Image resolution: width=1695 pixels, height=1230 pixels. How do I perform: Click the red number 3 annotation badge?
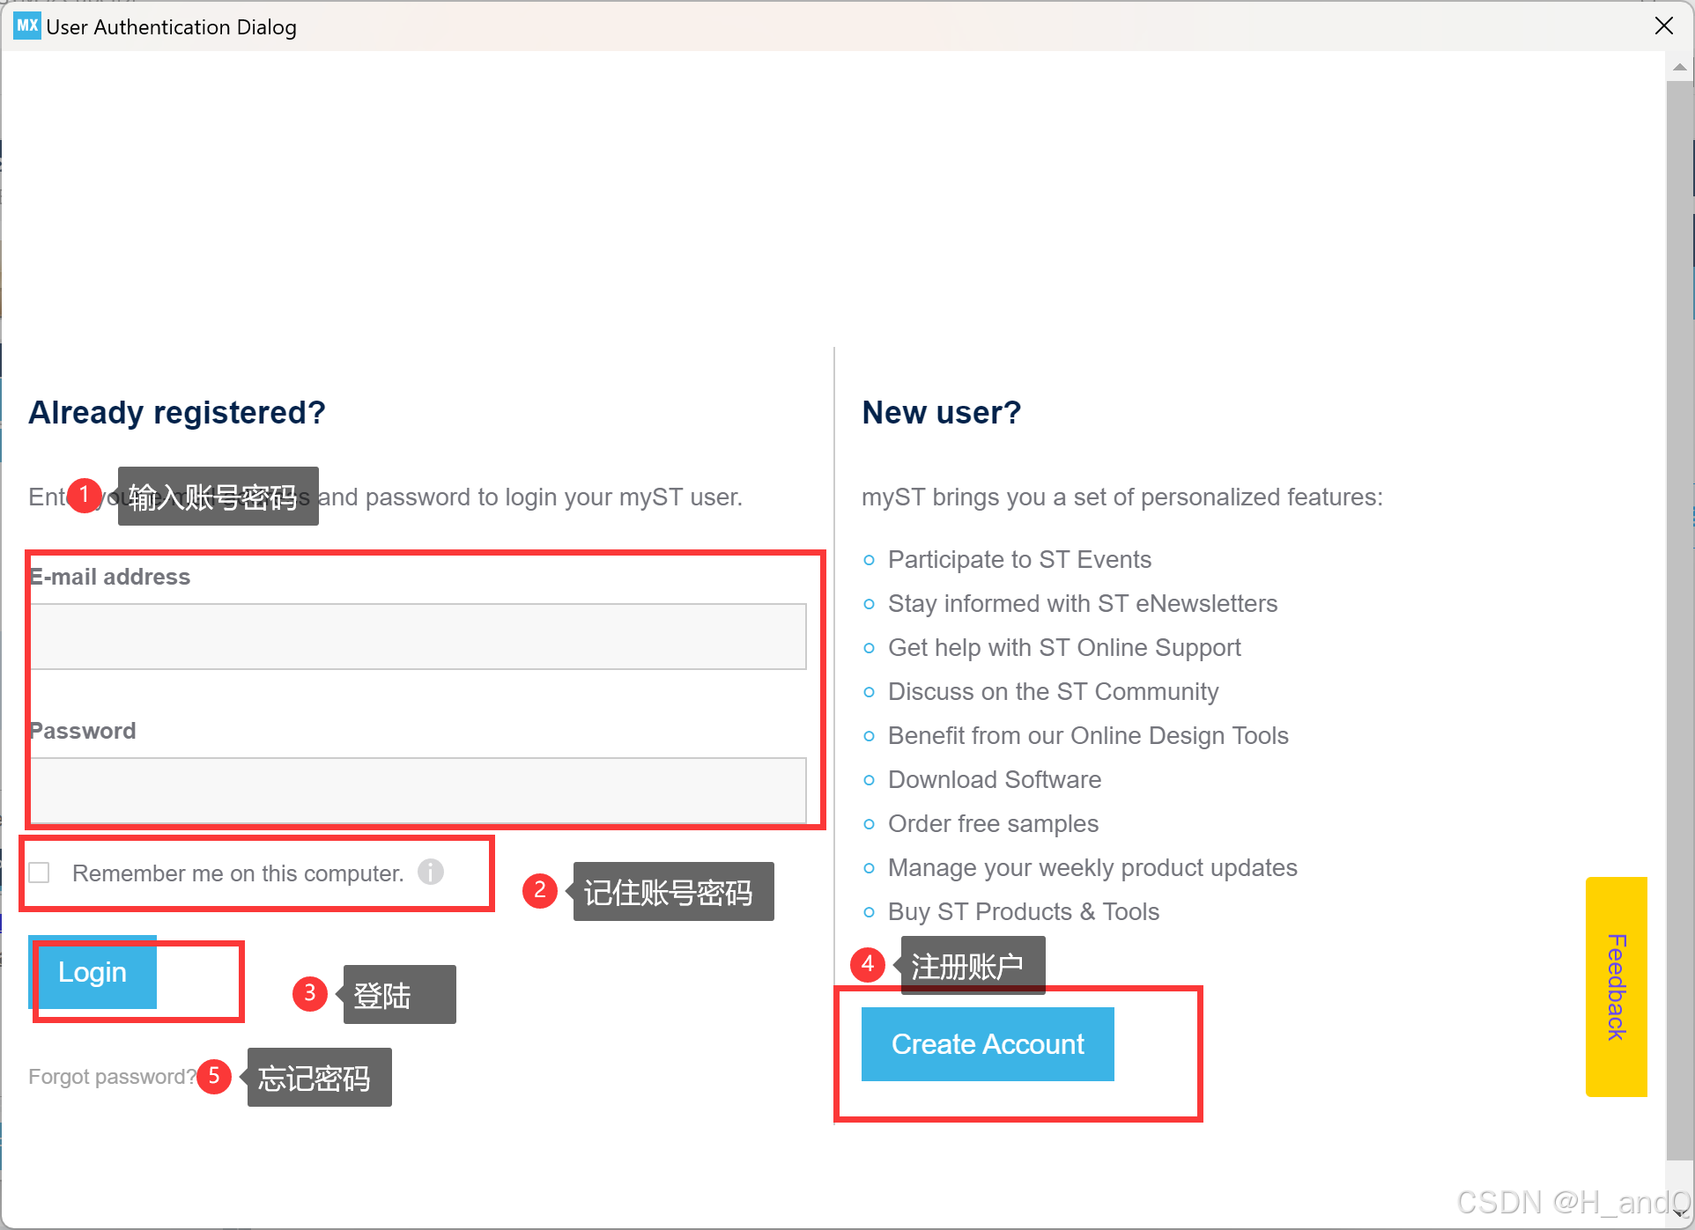coord(309,993)
